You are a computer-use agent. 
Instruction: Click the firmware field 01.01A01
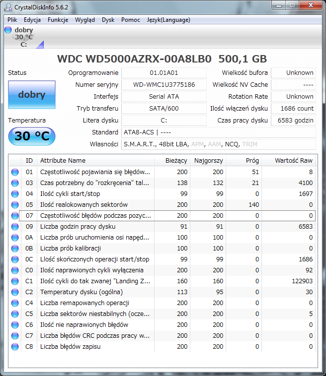[x=164, y=73]
